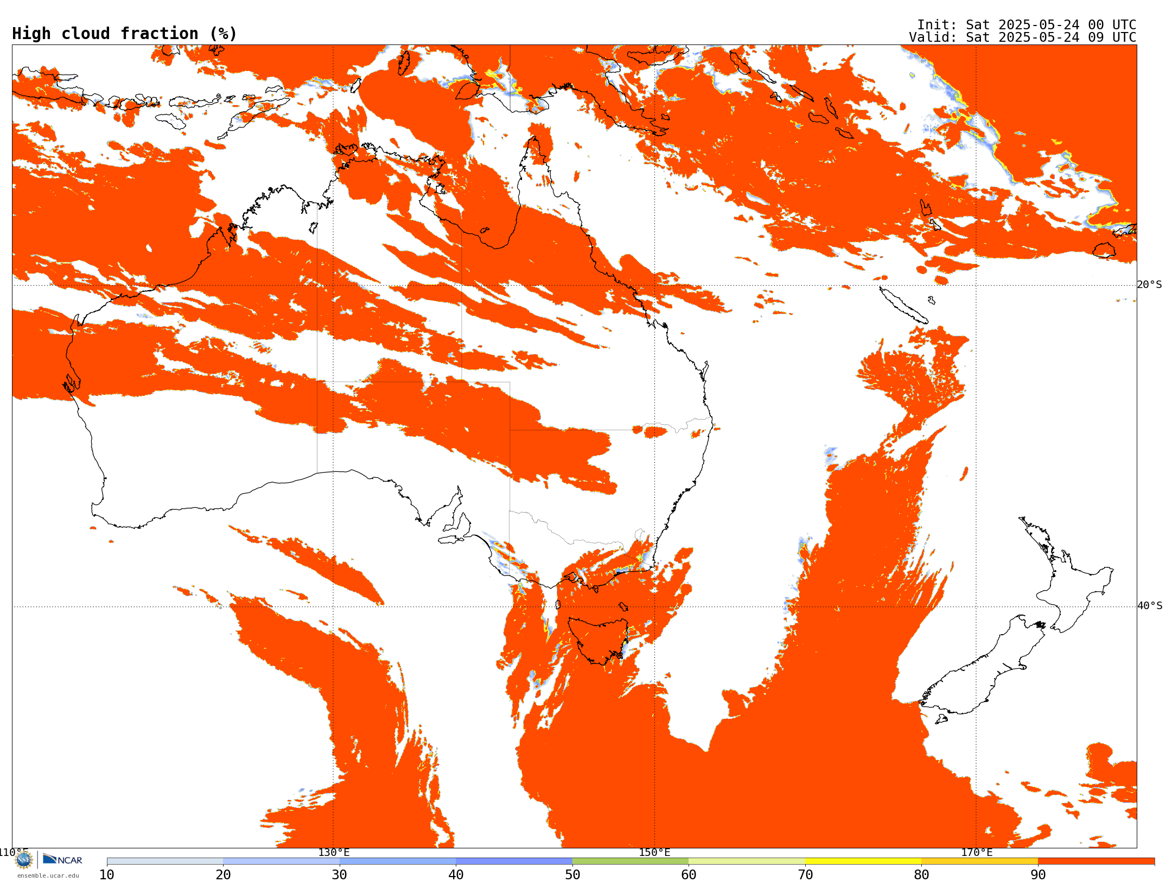Click the colorbar tick label 50
Viewport: 1172px width, 882px height.
click(x=572, y=875)
